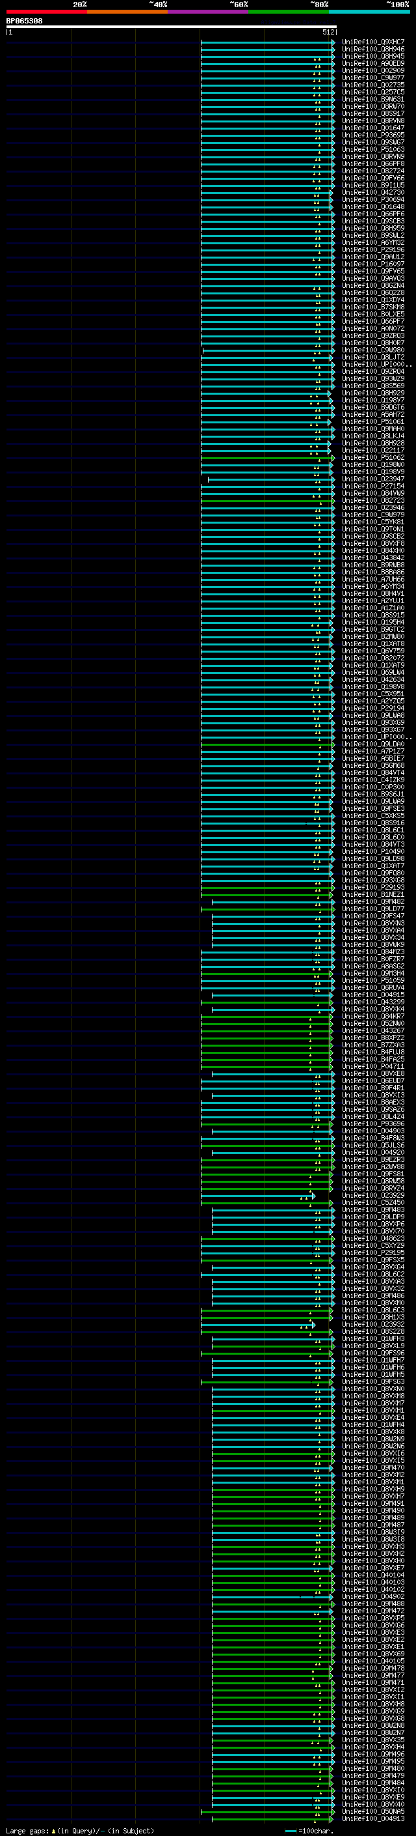The image size is (416, 1836).
Task: Click the UniRef100_Q66PF8 label
Action: (x=373, y=164)
